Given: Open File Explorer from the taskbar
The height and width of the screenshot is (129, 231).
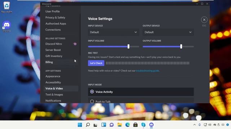Looking at the screenshot, I should pyautogui.click(x=119, y=125).
